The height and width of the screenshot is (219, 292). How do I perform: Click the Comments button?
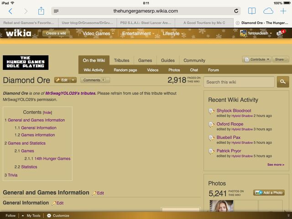tap(95, 80)
